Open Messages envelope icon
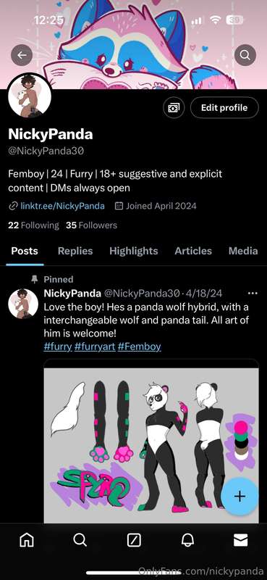 pyautogui.click(x=240, y=541)
